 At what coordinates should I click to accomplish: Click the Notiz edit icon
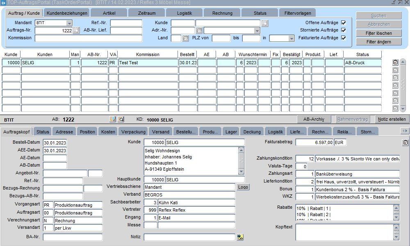240,237
